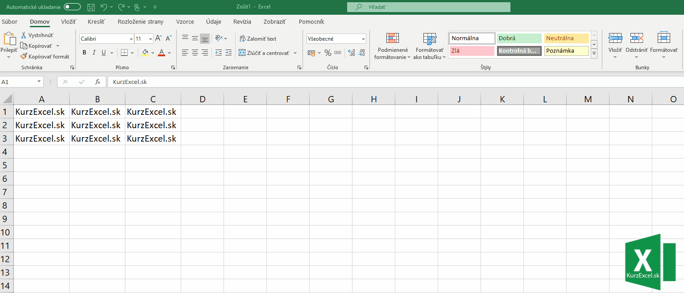The width and height of the screenshot is (684, 293).
Task: Switch to Rozloženie strany tab
Action: pyautogui.click(x=141, y=21)
